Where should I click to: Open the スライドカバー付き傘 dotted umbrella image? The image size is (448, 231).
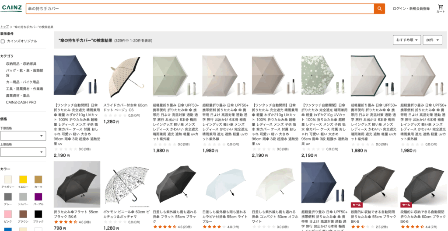point(126,76)
